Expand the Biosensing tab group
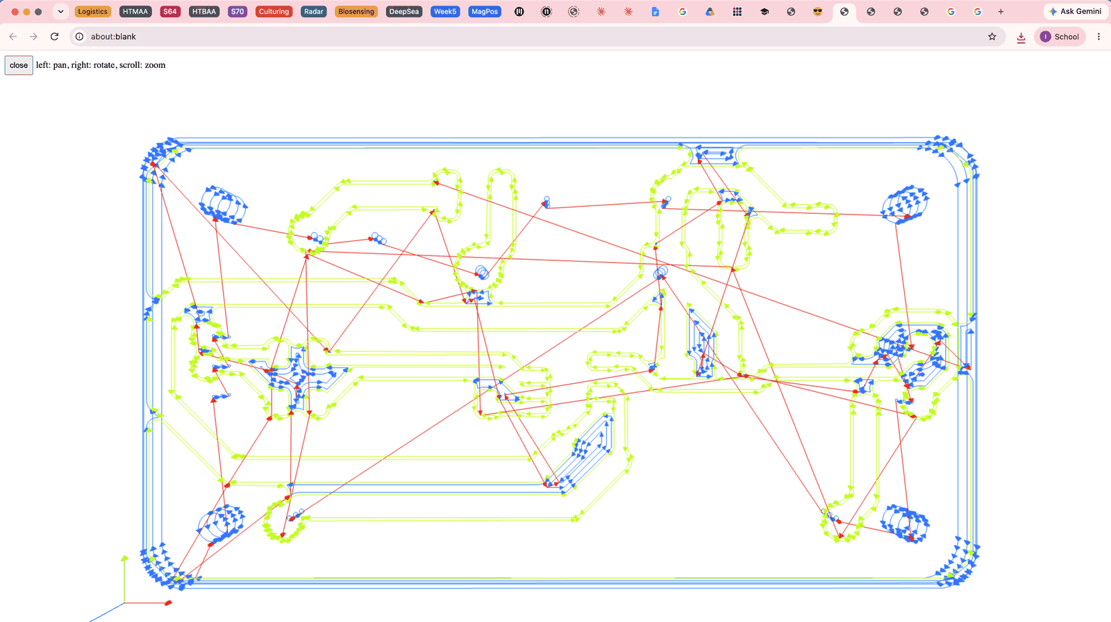The height and width of the screenshot is (622, 1111). tap(356, 12)
